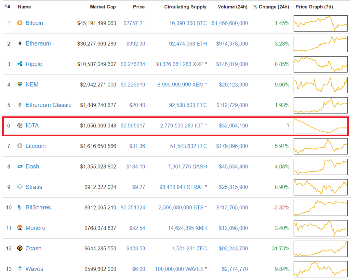The width and height of the screenshot is (358, 279).
Task: Click the Zcash logo icon
Action: (x=20, y=248)
